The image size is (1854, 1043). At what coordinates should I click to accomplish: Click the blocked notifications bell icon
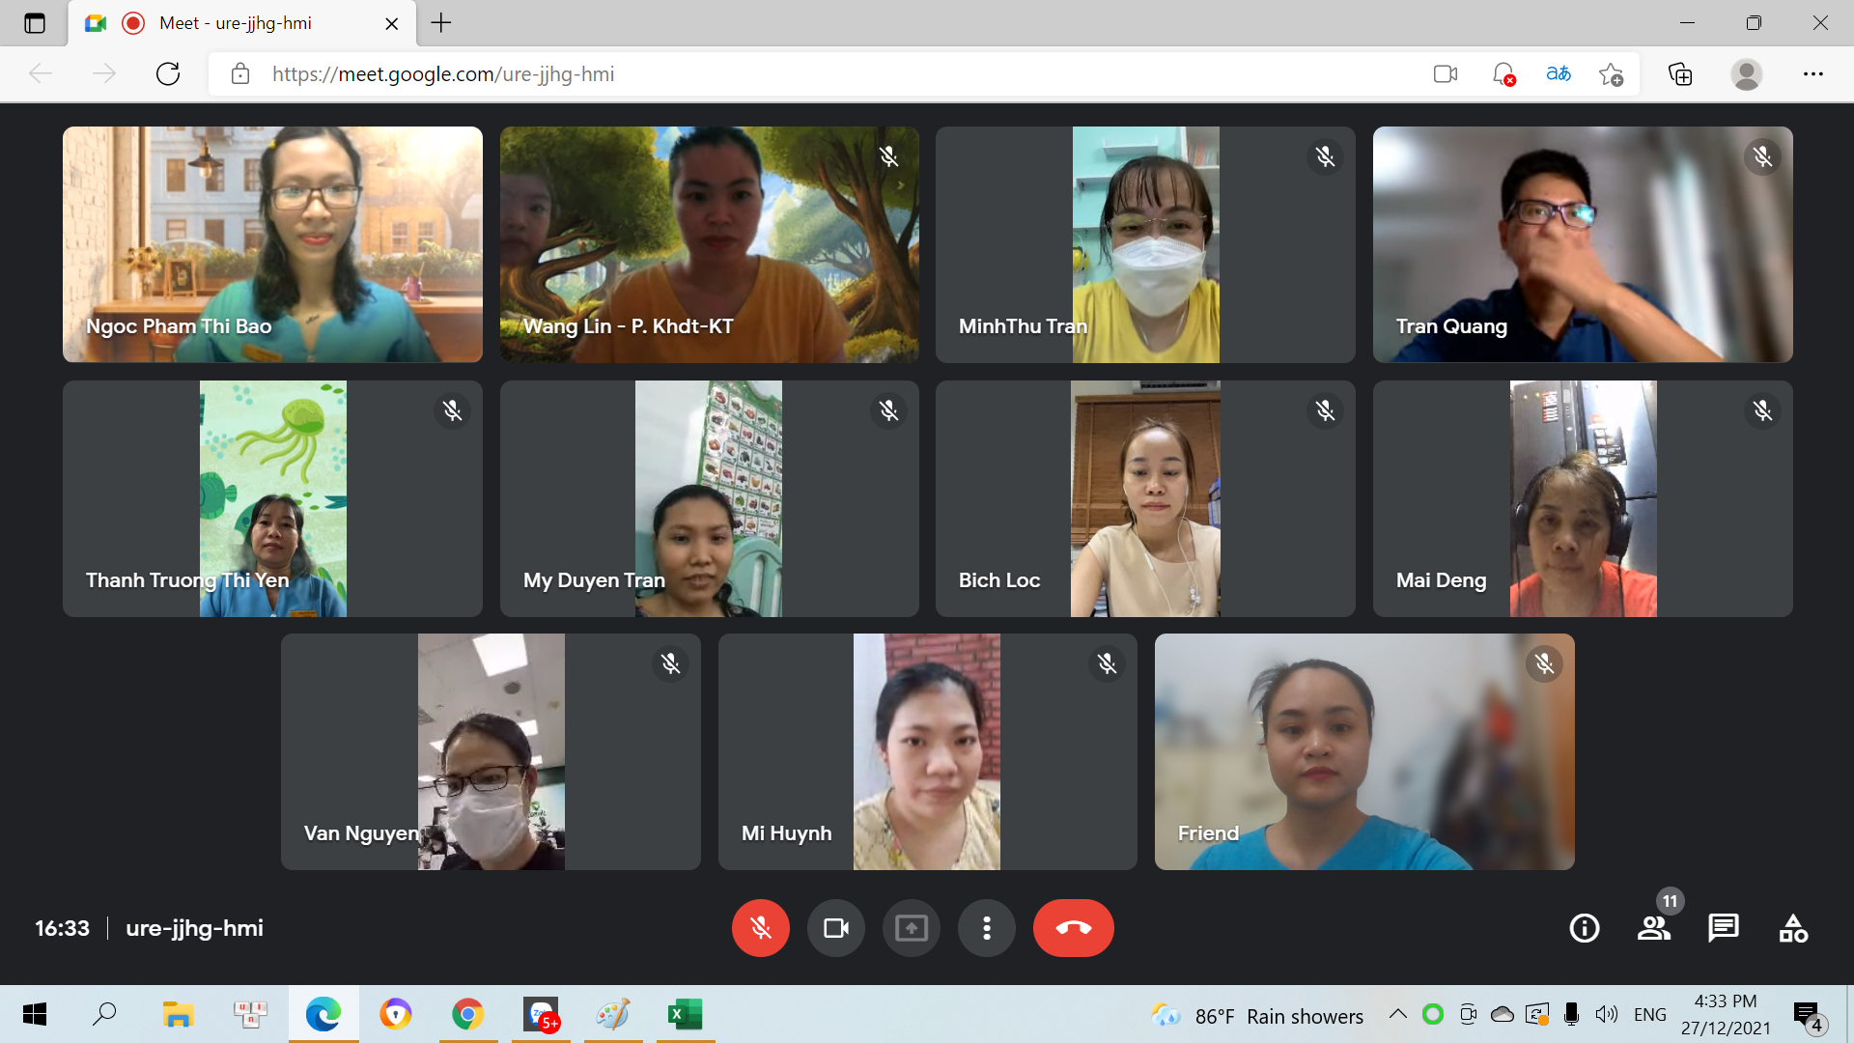[1503, 73]
